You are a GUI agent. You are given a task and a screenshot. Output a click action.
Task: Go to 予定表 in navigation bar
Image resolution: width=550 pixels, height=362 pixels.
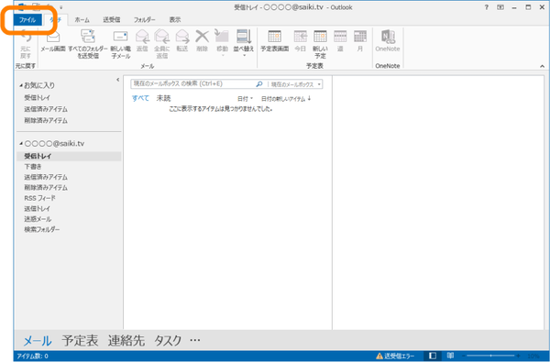coord(80,341)
